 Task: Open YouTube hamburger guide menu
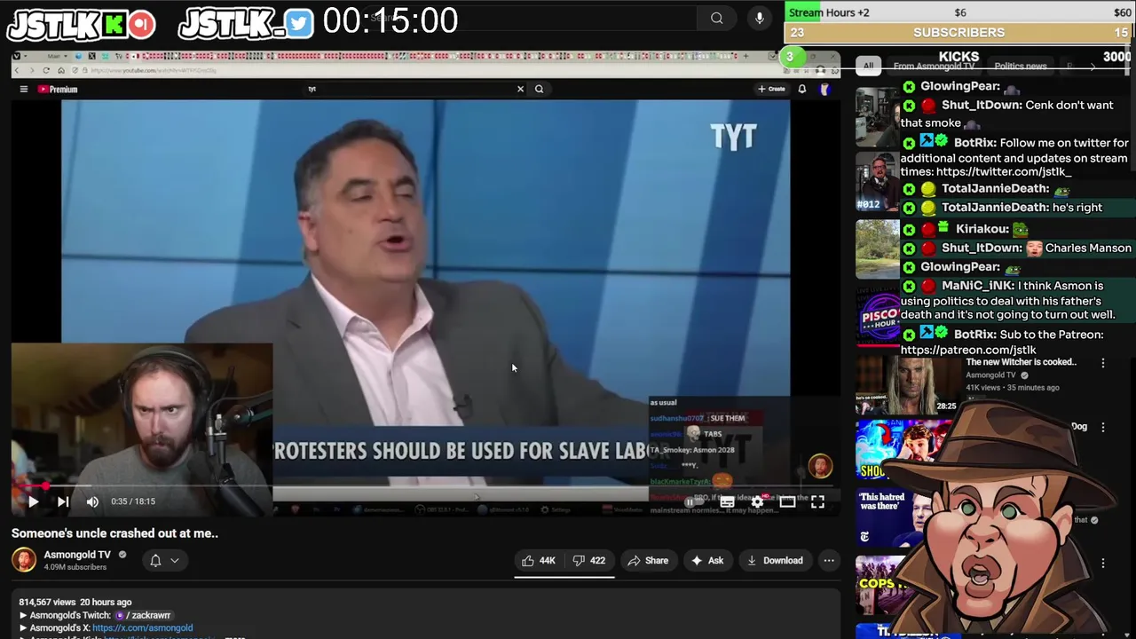click(24, 89)
